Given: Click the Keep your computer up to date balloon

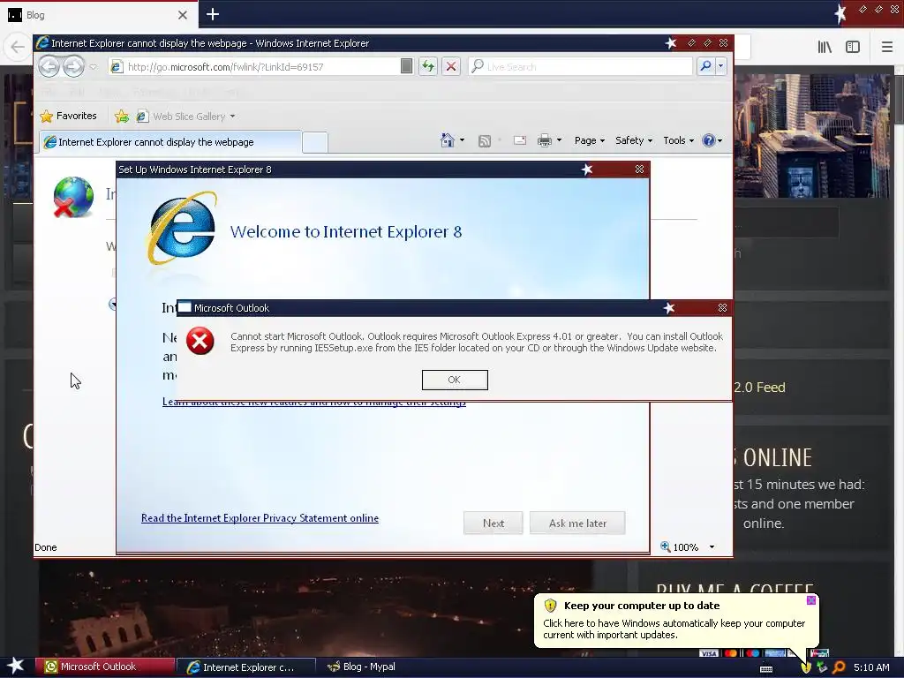Looking at the screenshot, I should (674, 621).
